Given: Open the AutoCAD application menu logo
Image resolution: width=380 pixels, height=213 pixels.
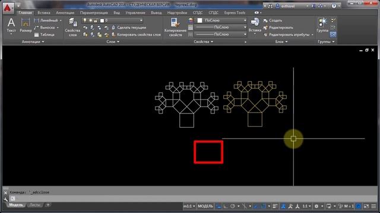Looking at the screenshot, I should [8, 8].
